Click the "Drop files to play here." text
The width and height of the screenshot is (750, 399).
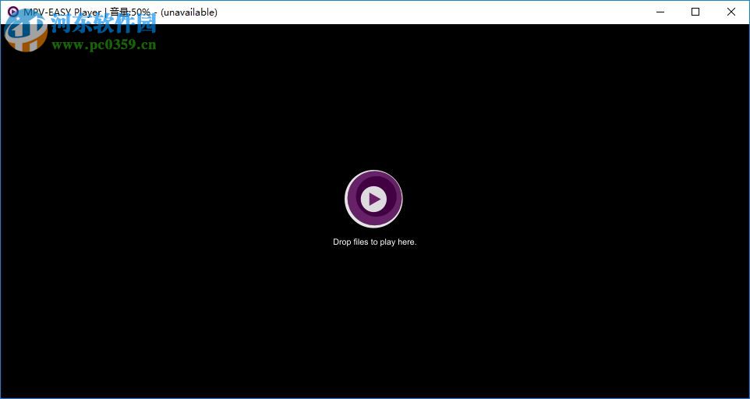click(374, 242)
